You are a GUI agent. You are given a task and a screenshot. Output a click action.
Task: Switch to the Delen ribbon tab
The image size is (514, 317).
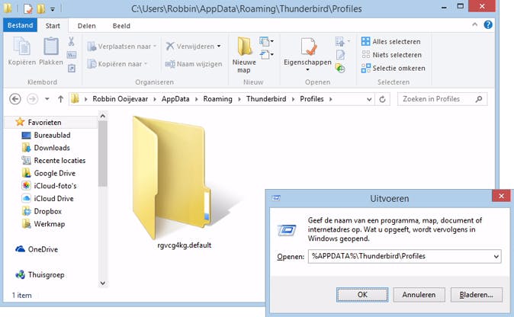point(86,26)
